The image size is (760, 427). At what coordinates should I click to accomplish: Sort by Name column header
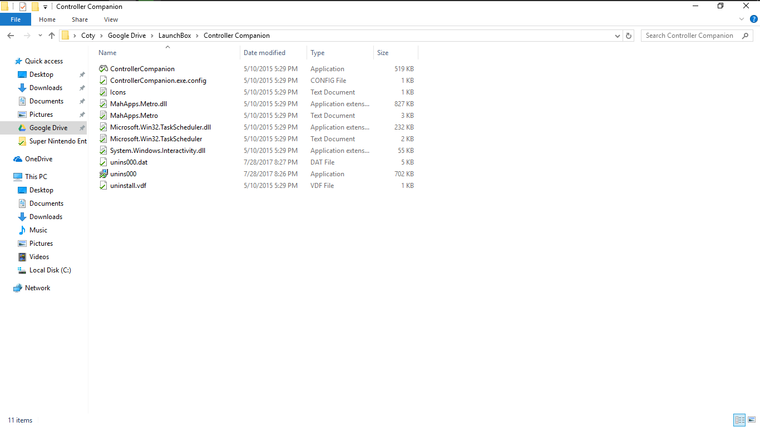(107, 53)
